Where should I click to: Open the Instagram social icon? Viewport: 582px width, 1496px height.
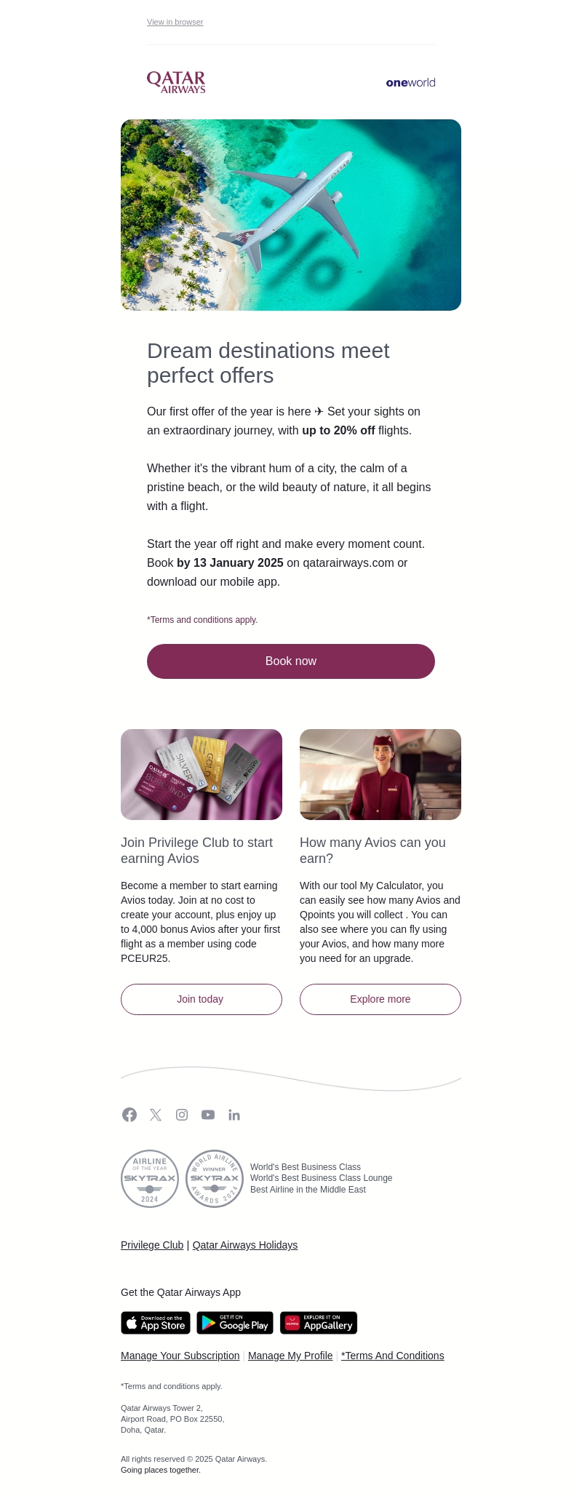(182, 1115)
